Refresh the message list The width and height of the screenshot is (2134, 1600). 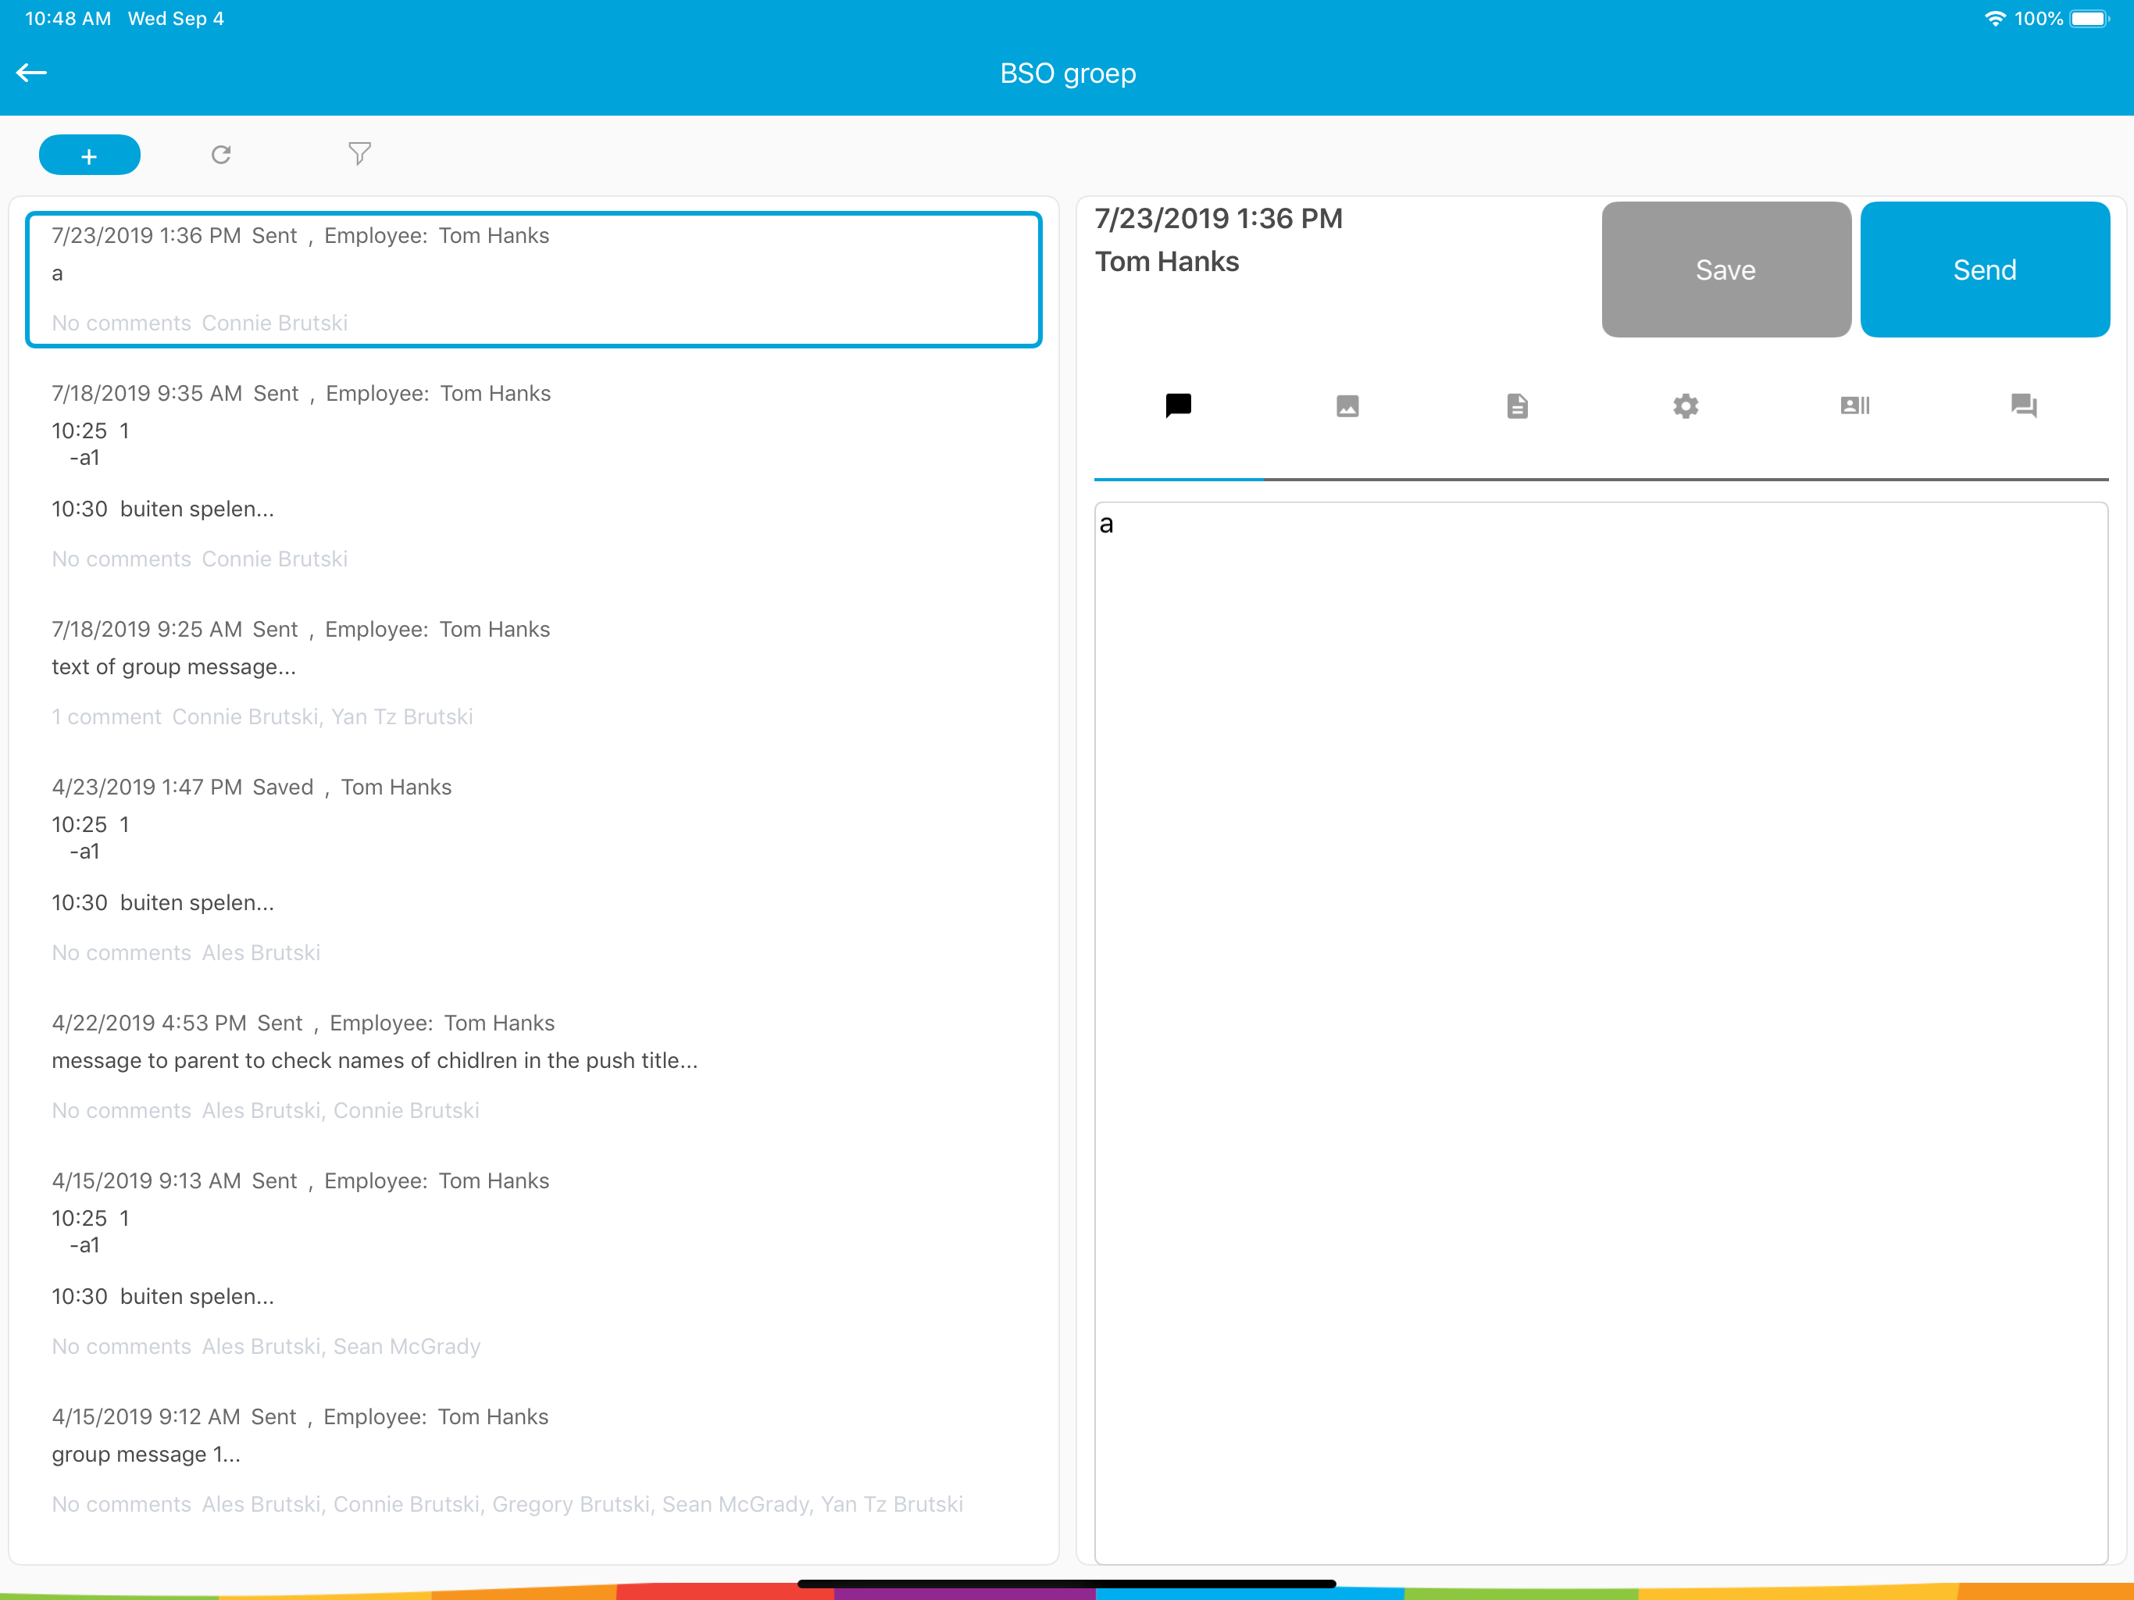coord(221,155)
